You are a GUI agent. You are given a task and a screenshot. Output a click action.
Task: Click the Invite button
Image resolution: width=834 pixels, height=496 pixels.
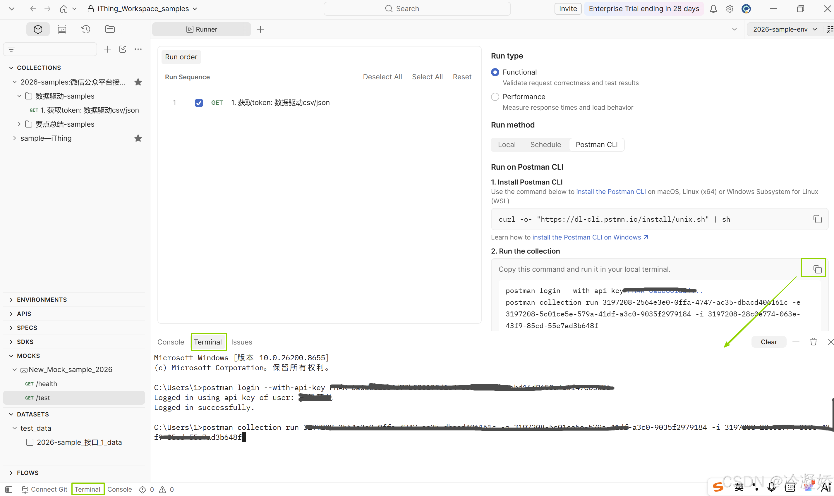point(568,9)
